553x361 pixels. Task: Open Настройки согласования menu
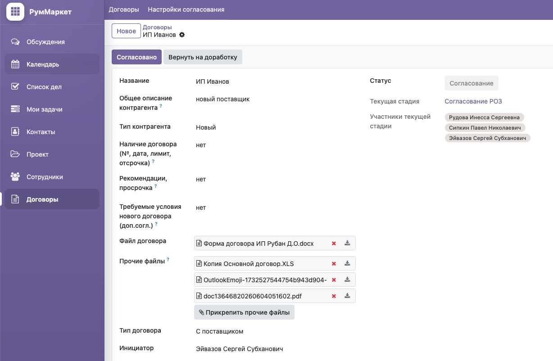(186, 9)
